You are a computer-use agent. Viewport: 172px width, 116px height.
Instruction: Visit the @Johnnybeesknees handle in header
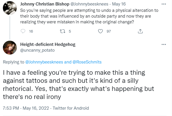pos(89,4)
